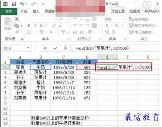Center cell text horizontally
Image resolution: width=162 pixels, height=127 pixels.
81,25
